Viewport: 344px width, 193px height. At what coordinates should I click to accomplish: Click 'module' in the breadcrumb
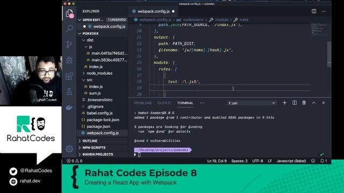pyautogui.click(x=221, y=20)
